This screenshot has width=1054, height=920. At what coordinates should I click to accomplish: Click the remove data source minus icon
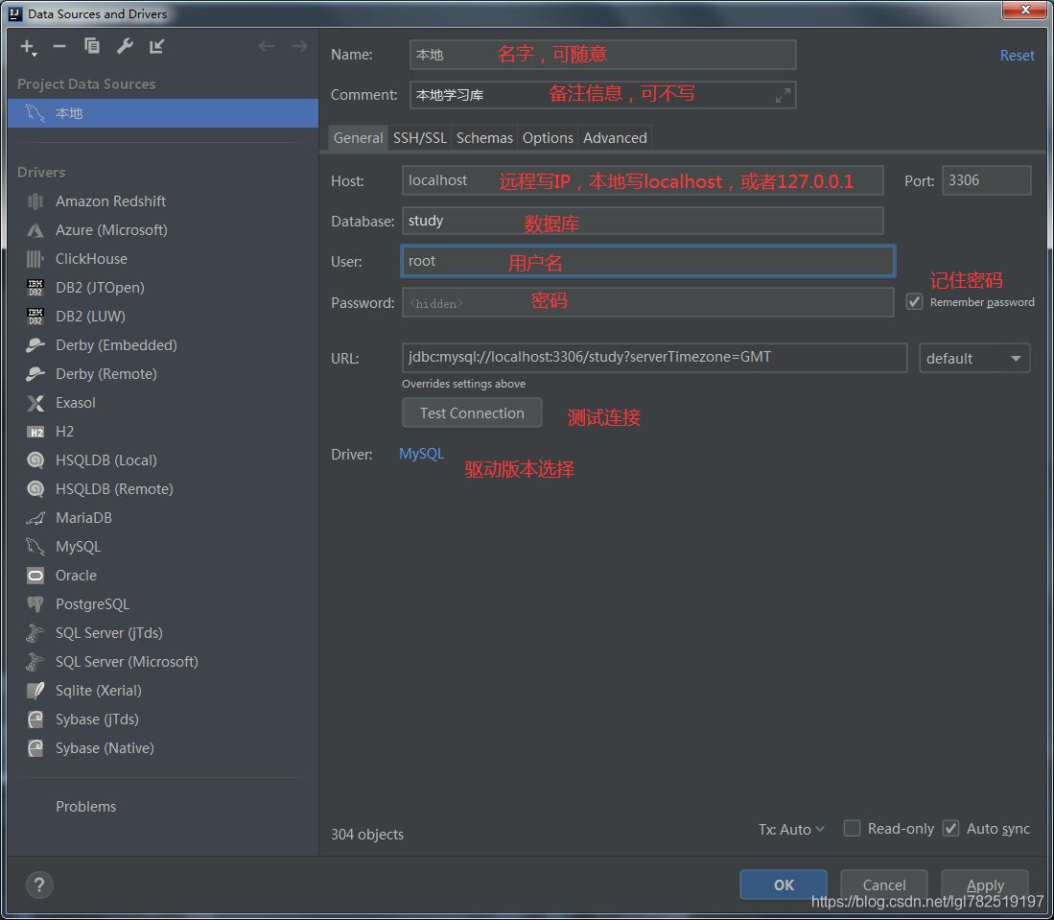pyautogui.click(x=59, y=46)
